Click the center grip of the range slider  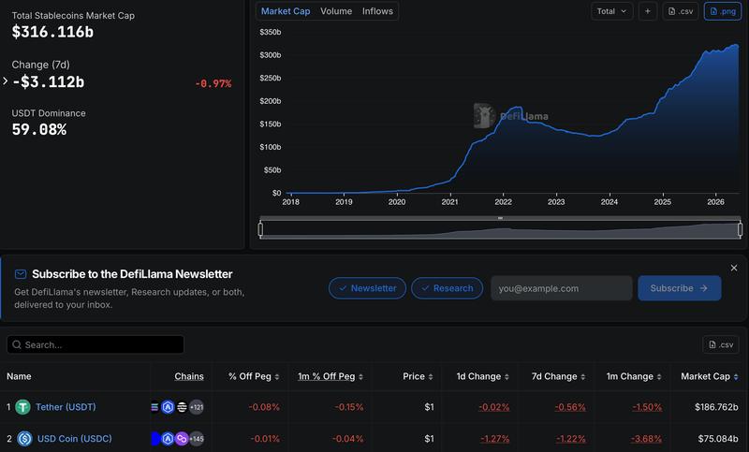click(500, 218)
